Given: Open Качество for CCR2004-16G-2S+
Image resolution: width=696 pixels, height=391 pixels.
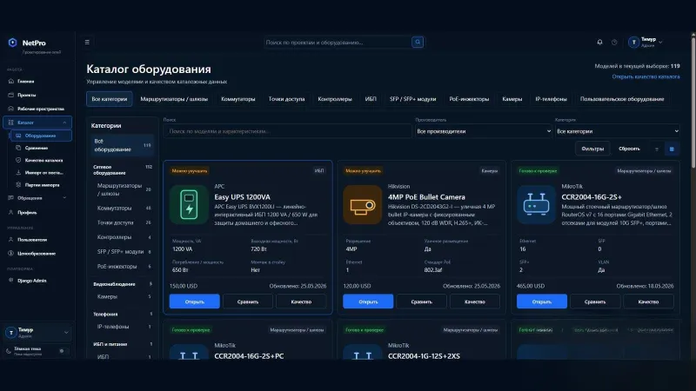Looking at the screenshot, I should (648, 302).
